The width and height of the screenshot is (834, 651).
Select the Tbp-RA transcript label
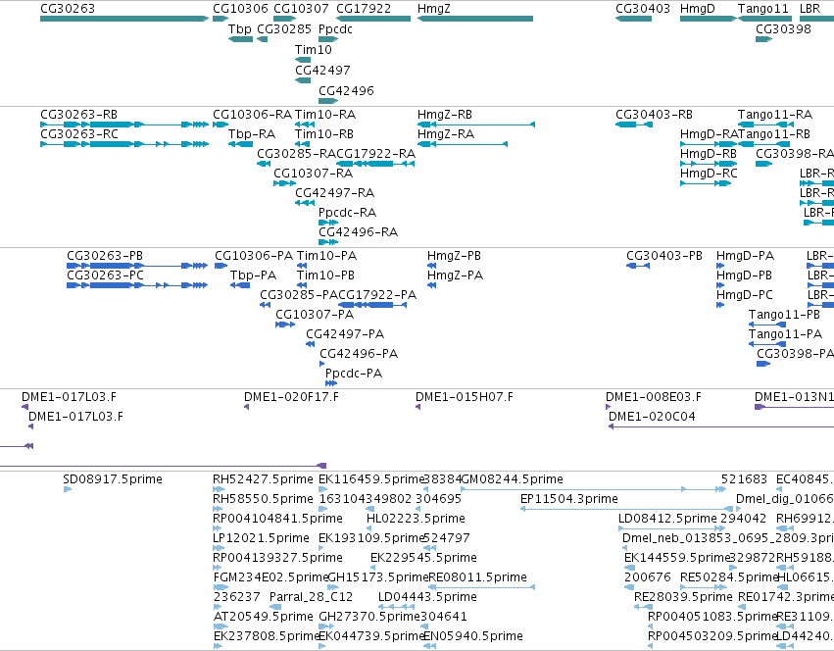click(x=252, y=134)
